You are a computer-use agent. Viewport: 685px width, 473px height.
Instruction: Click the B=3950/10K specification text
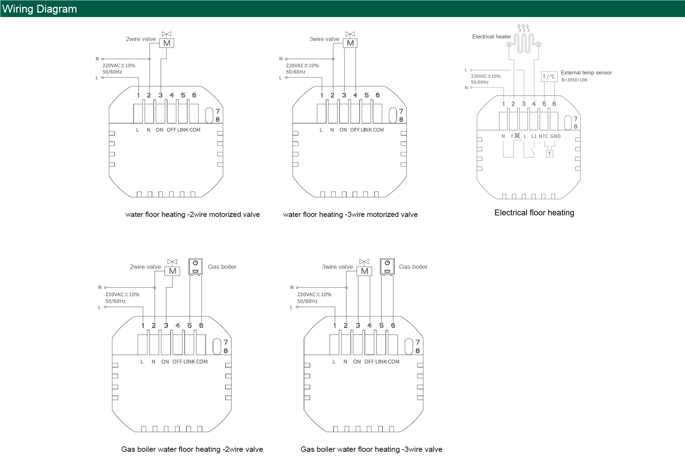point(574,80)
